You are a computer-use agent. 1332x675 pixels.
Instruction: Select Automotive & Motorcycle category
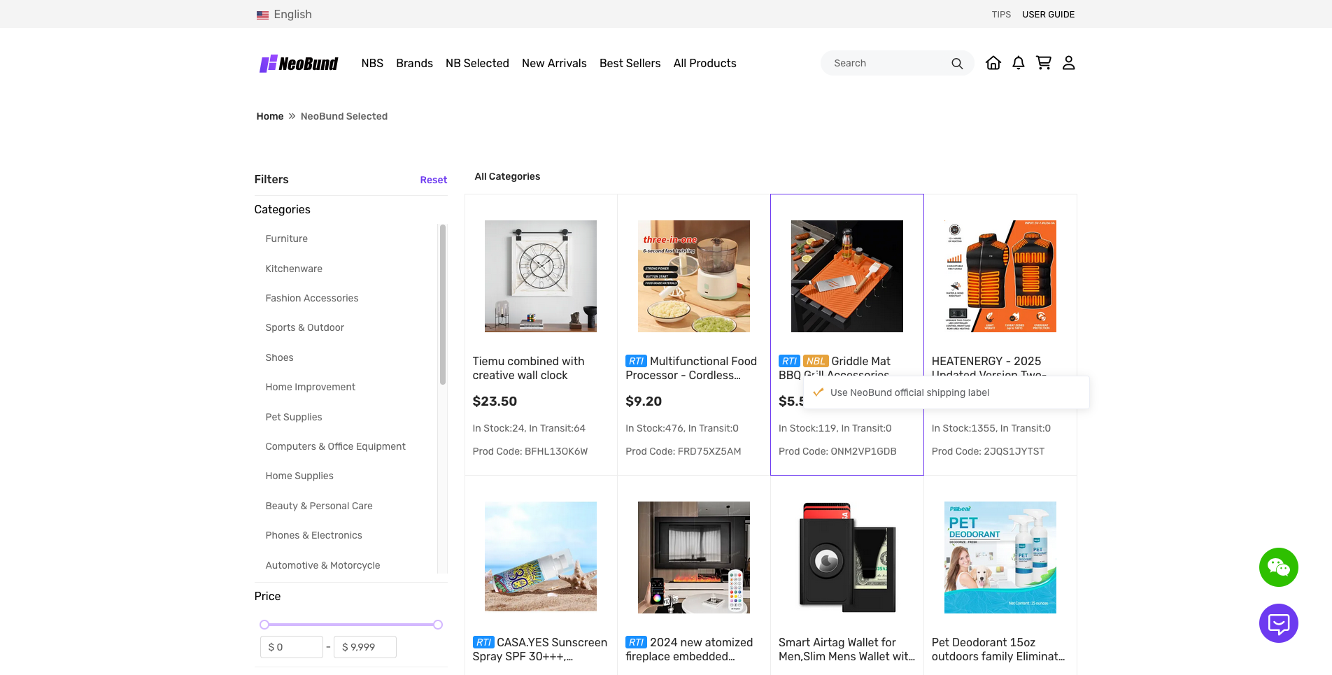click(x=323, y=565)
